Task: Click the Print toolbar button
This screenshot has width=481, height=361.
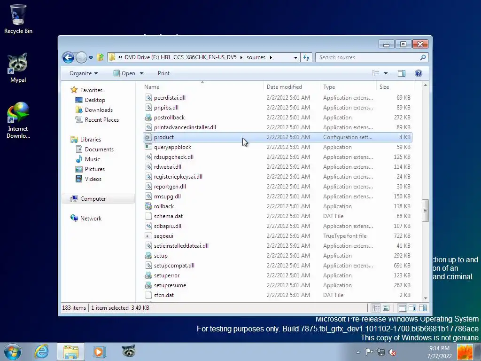Action: [x=163, y=73]
